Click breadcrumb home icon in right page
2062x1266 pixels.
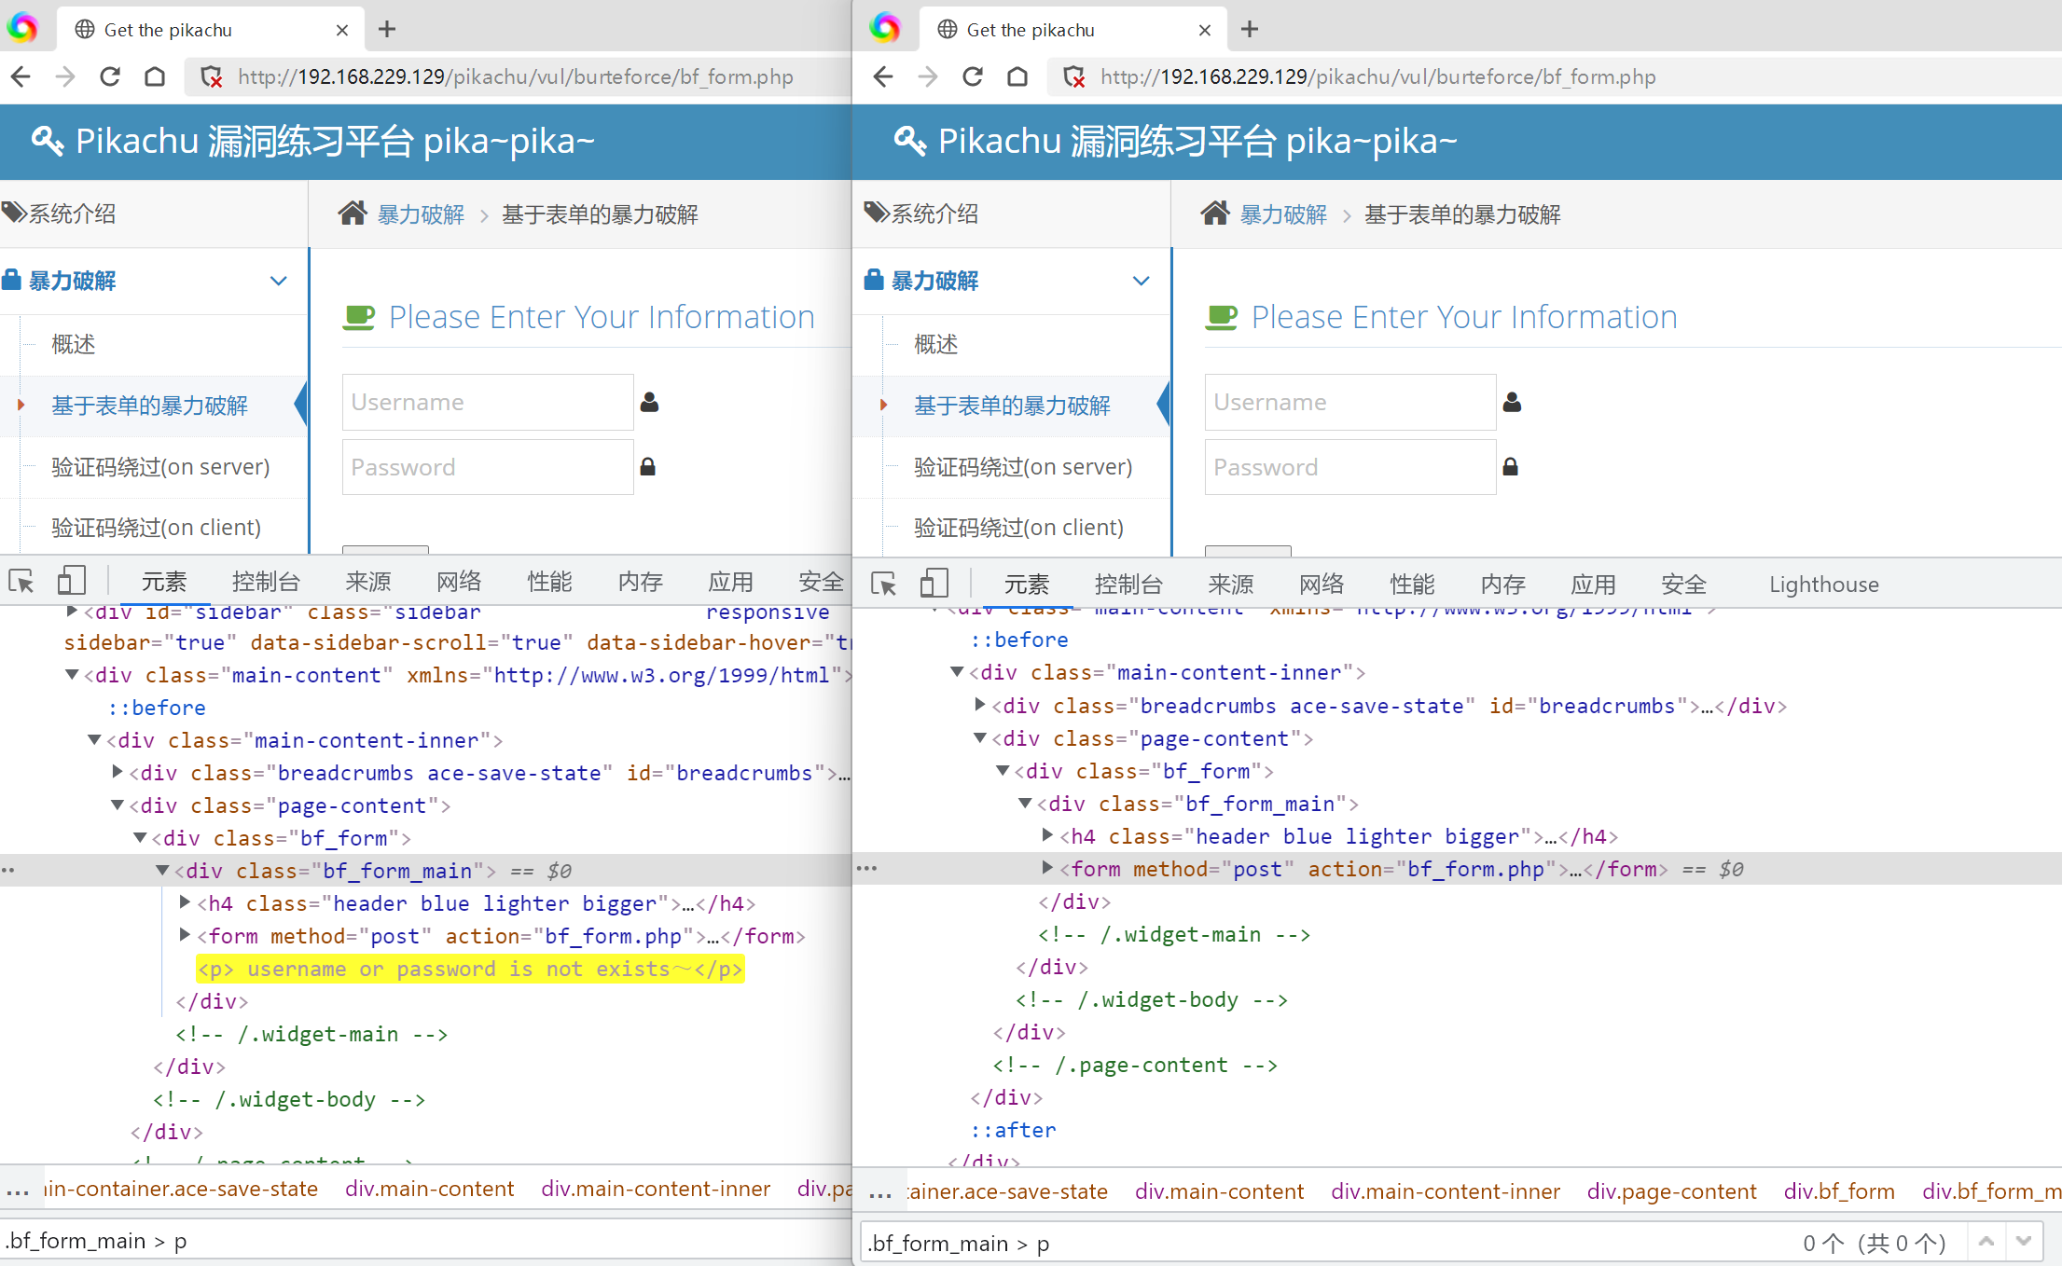click(x=1215, y=213)
